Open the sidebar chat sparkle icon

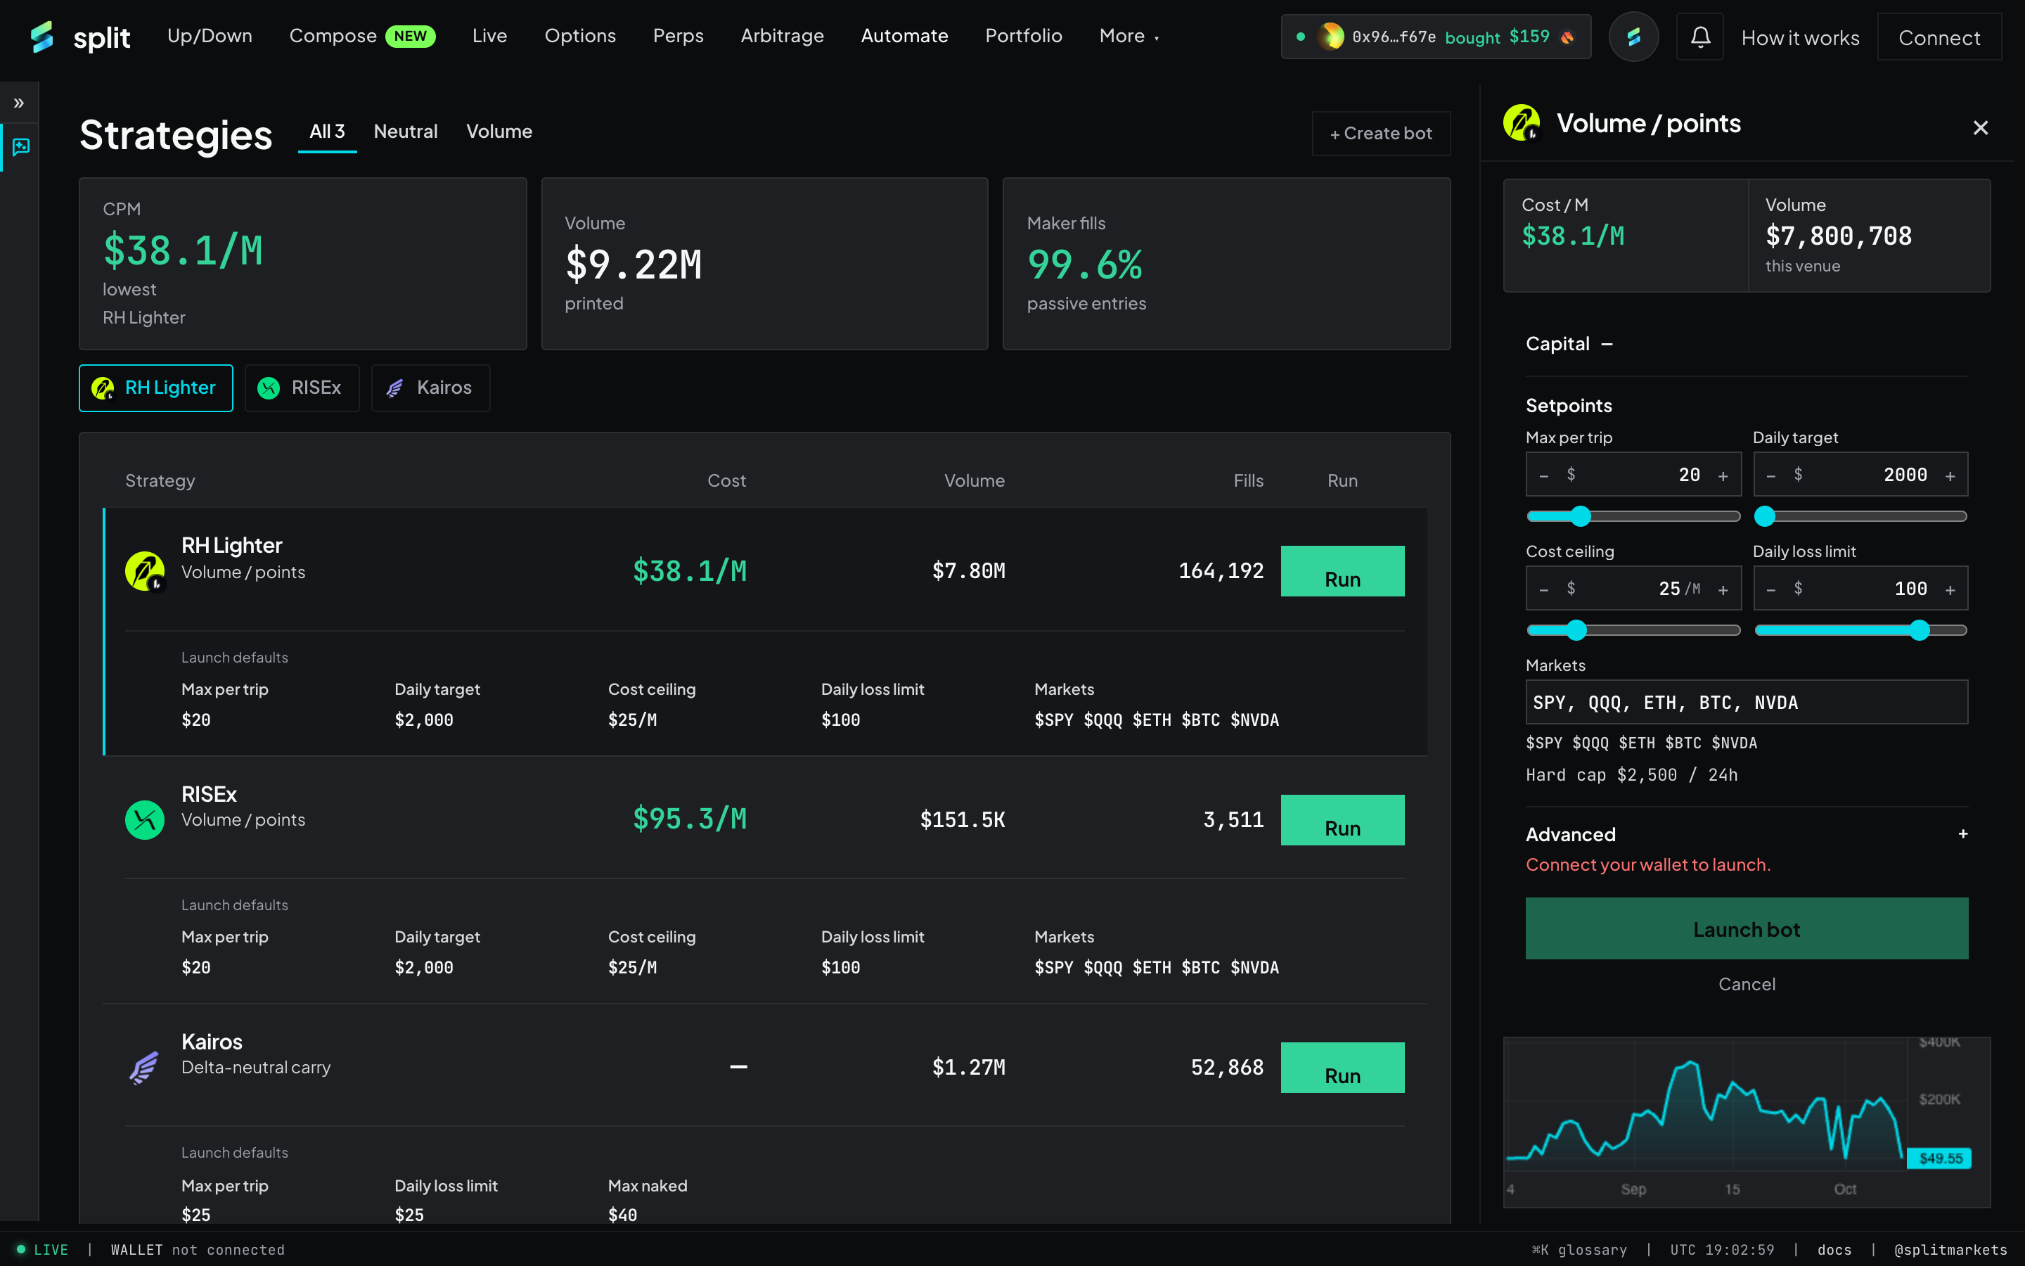[21, 146]
